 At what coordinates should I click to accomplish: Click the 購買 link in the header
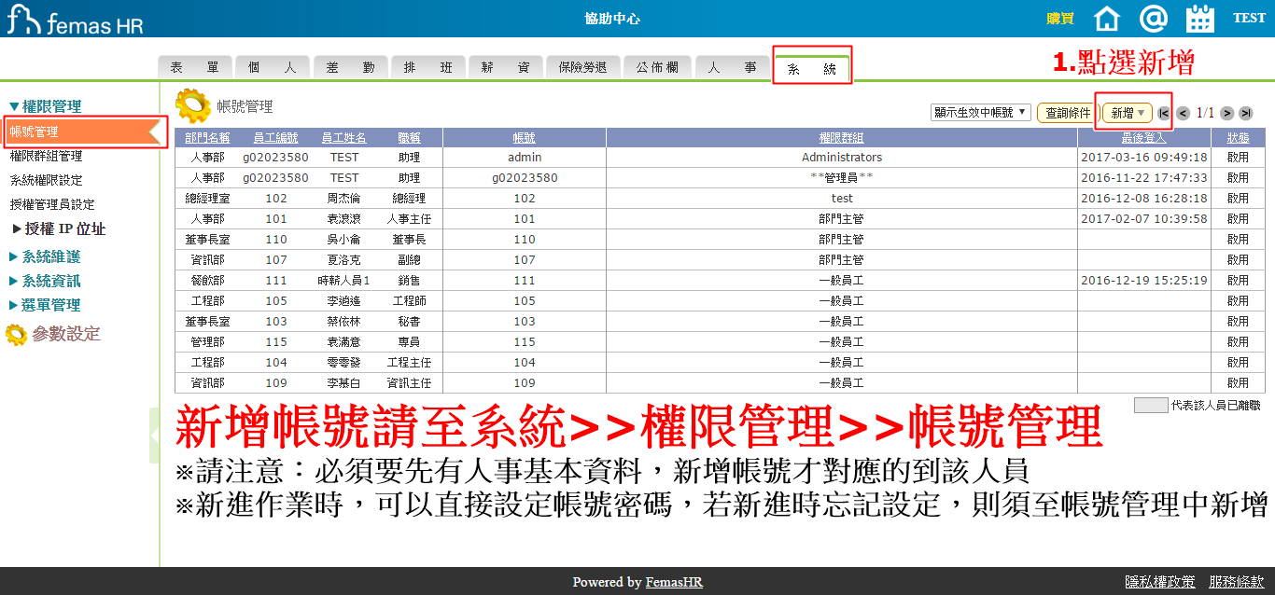[x=1060, y=18]
